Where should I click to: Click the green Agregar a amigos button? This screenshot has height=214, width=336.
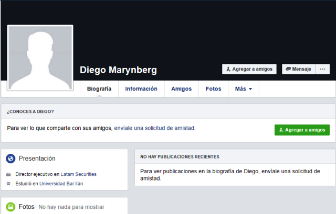tap(302, 130)
